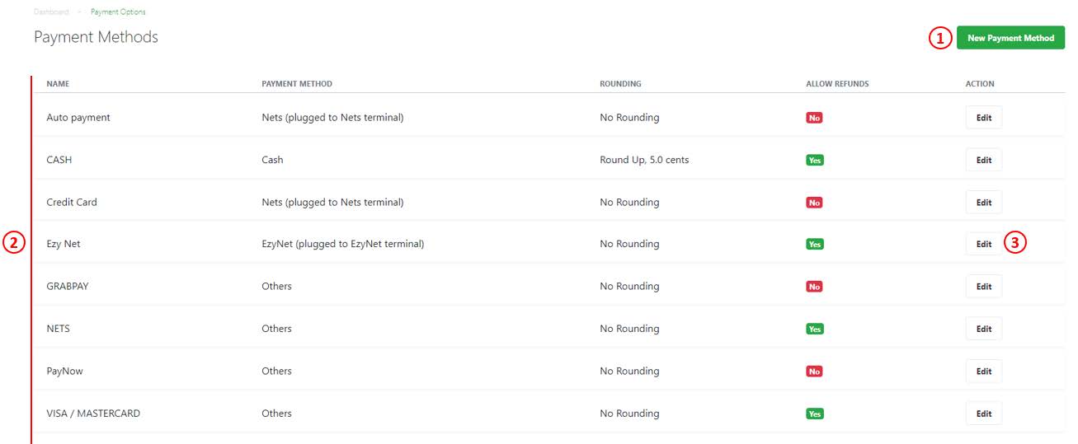Click the red No badge for Auto payment
Image resolution: width=1078 pixels, height=444 pixels.
814,118
